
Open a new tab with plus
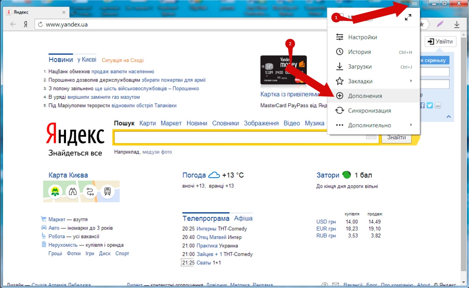pyautogui.click(x=74, y=12)
